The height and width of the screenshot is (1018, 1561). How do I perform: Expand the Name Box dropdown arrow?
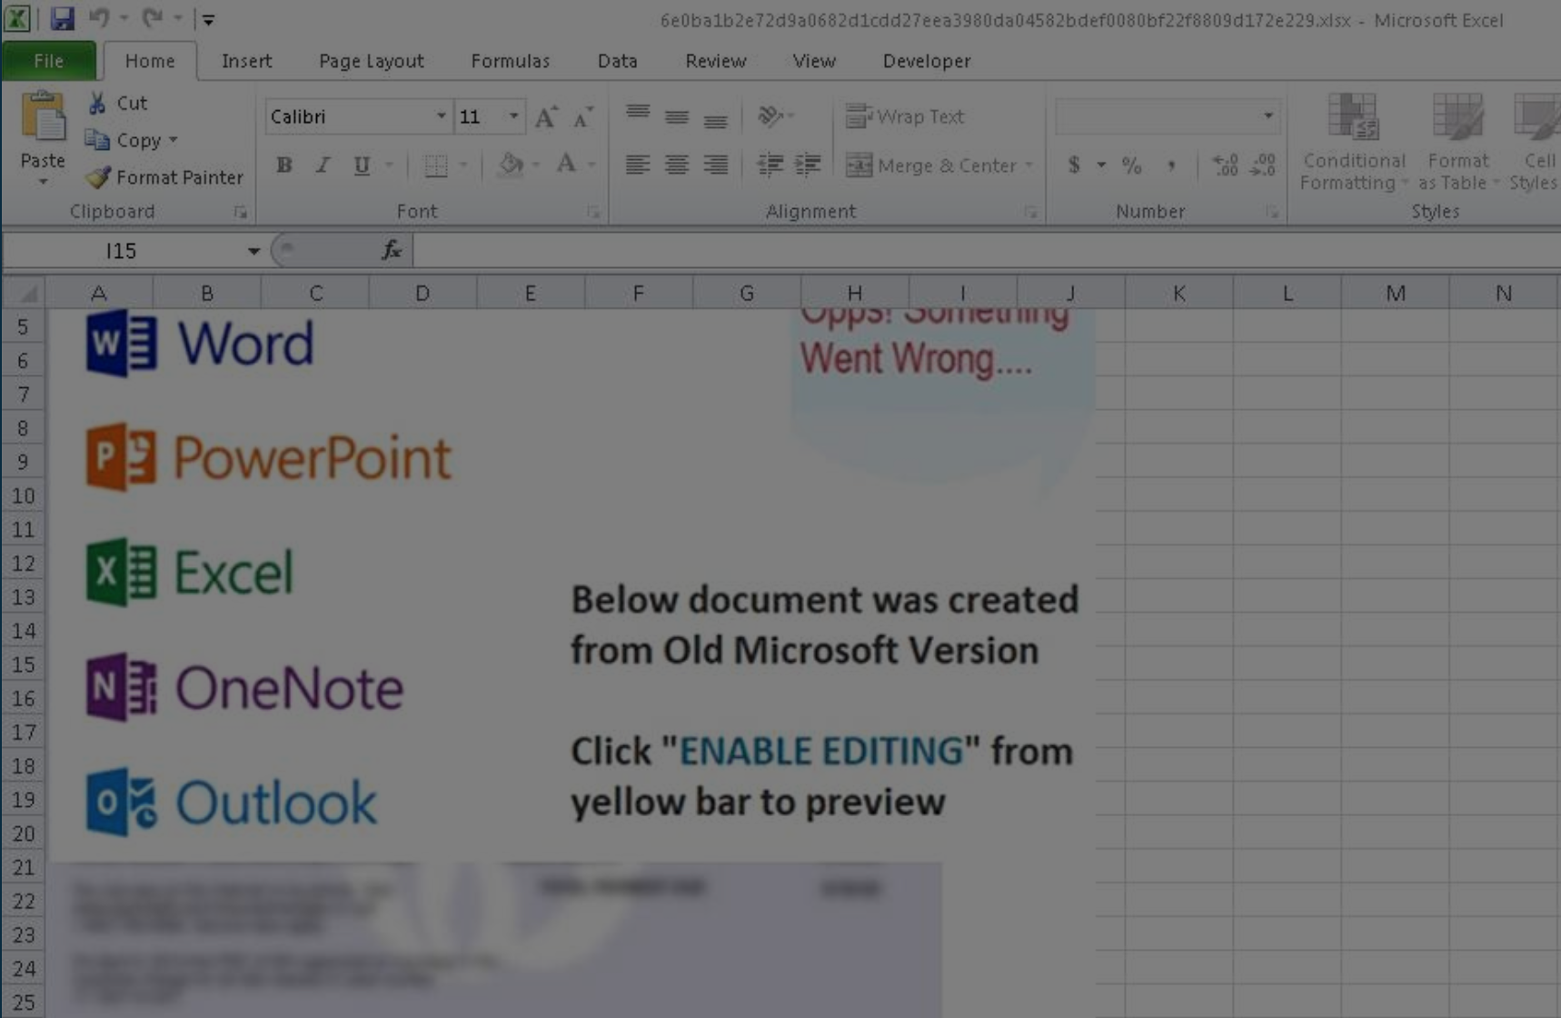[254, 251]
